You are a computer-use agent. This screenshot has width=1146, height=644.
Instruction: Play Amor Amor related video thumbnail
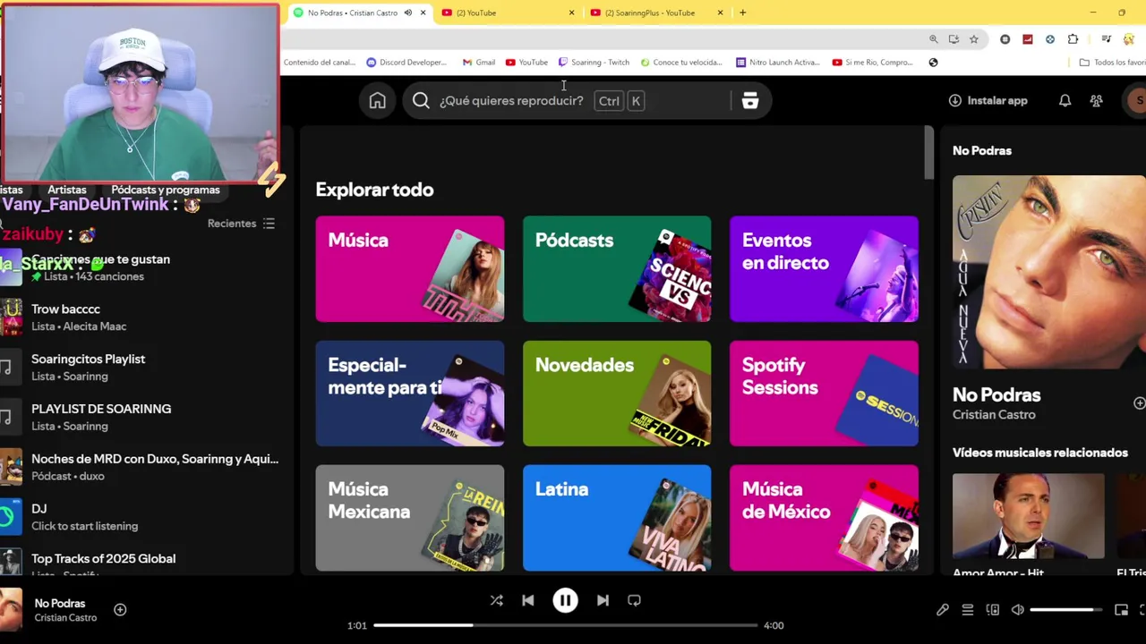pyautogui.click(x=1028, y=516)
